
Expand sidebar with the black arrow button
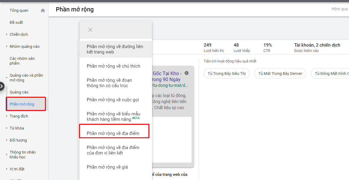click(2, 86)
